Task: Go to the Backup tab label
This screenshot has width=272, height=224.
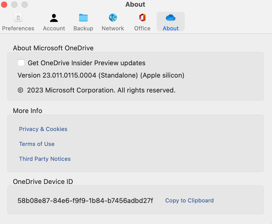Action: pos(83,28)
